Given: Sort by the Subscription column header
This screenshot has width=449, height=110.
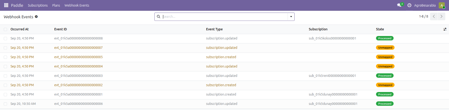Looking at the screenshot, I should tap(318, 29).
